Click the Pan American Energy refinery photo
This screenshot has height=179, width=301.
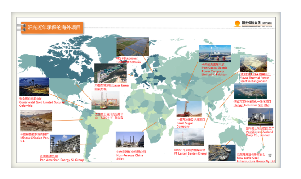(65, 144)
